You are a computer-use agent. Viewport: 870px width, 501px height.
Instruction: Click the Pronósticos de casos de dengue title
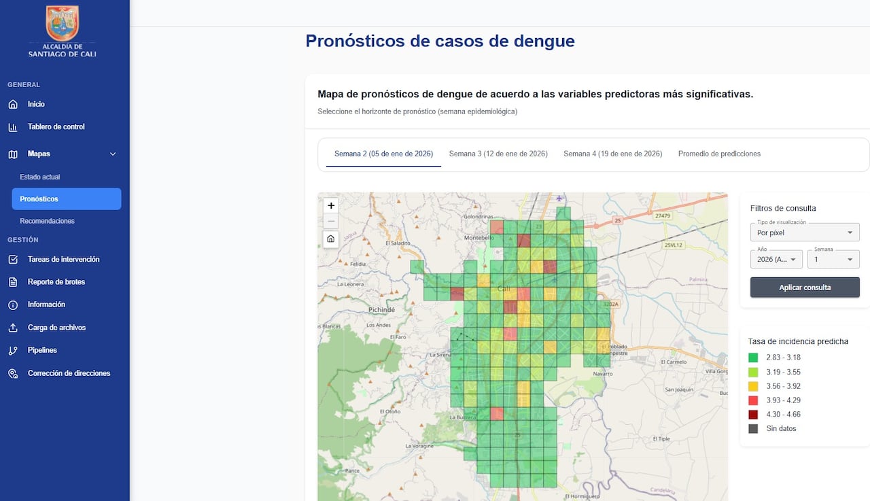point(440,41)
